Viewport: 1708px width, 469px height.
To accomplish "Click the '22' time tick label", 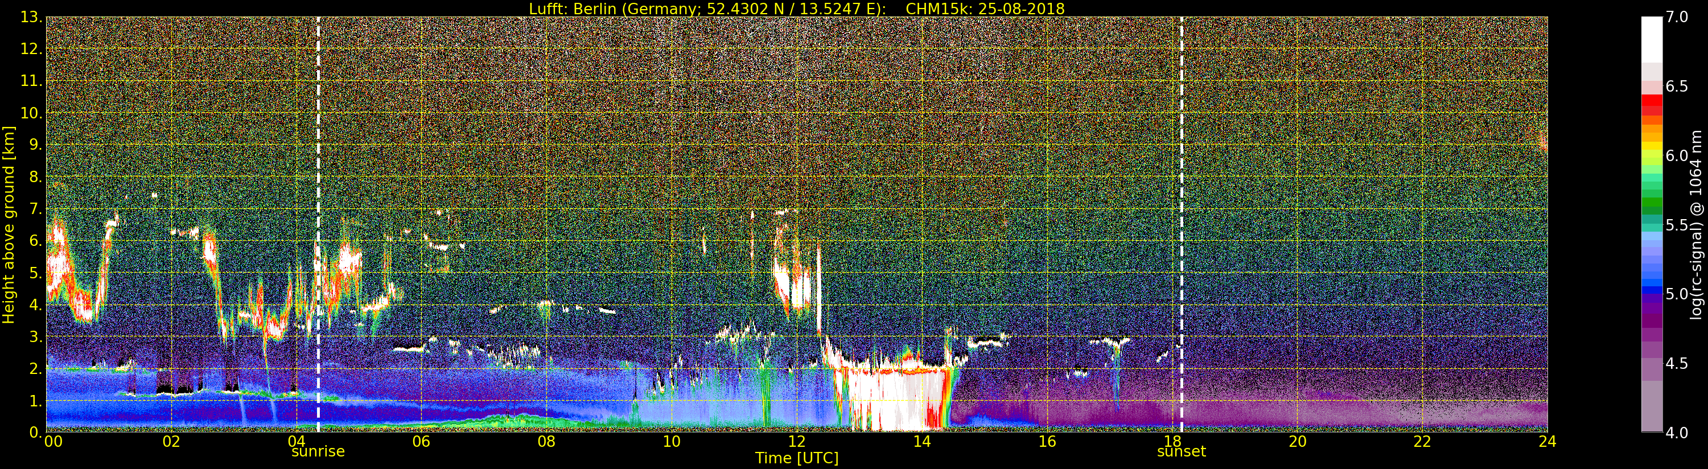I will point(1422,442).
